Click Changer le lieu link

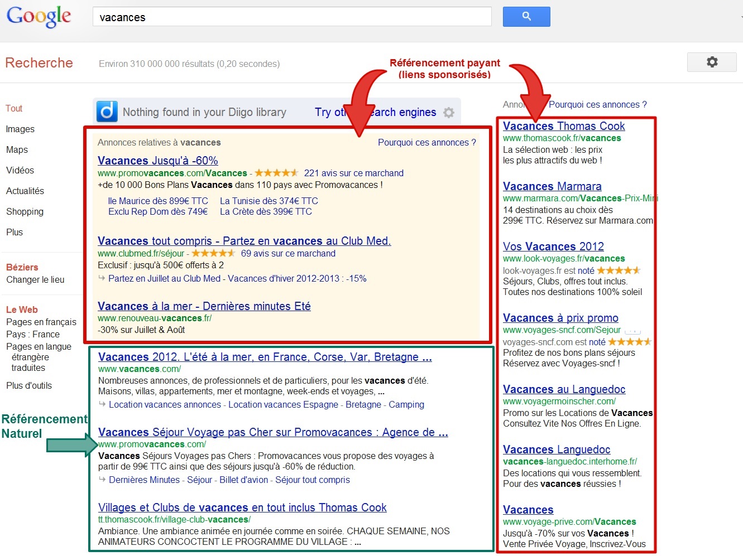[35, 279]
